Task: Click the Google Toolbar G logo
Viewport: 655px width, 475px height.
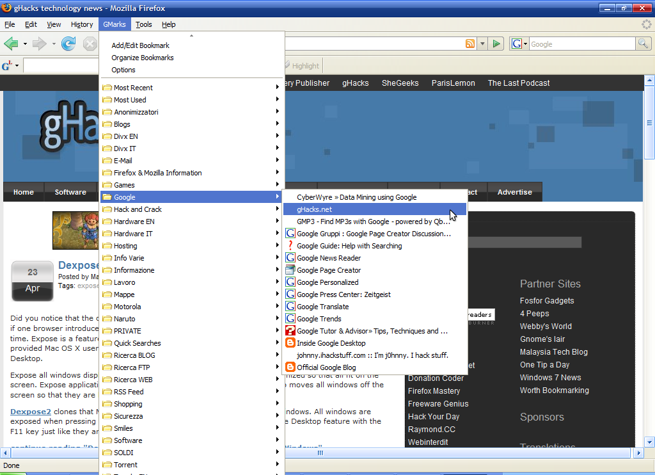Action: pyautogui.click(x=7, y=66)
